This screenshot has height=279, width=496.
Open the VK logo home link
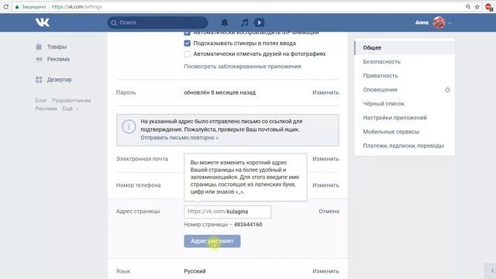point(43,22)
